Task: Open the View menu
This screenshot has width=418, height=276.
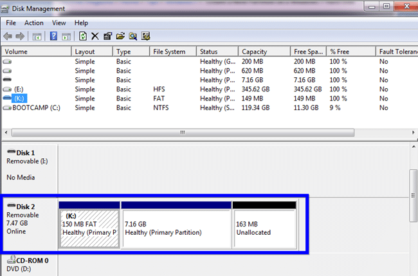Action: click(x=59, y=23)
